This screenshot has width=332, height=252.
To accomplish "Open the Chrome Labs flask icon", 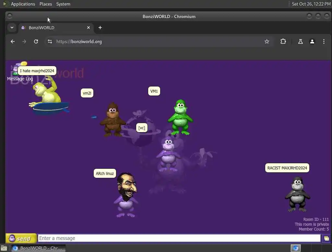I will [301, 41].
